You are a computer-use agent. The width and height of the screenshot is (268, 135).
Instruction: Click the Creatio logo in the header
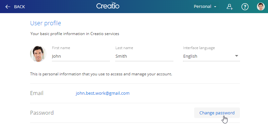coord(108,6)
